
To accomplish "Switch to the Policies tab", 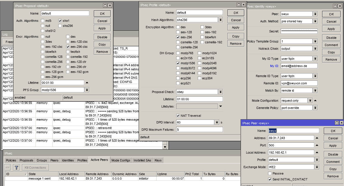I will [x=11, y=160].
